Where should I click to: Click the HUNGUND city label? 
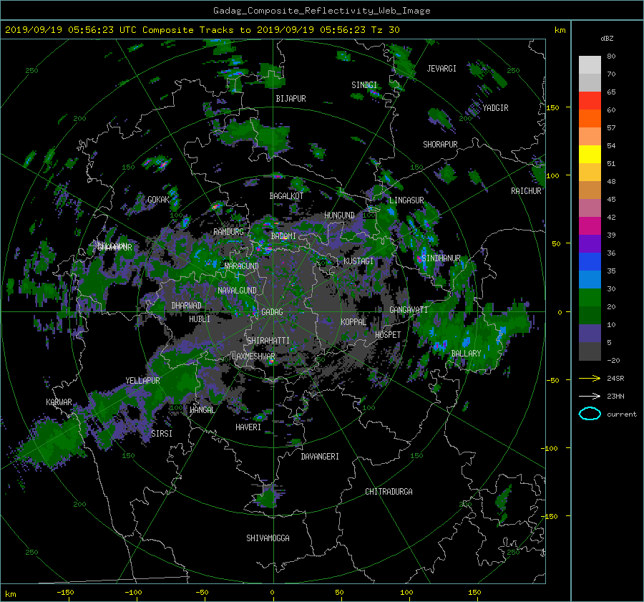click(339, 215)
